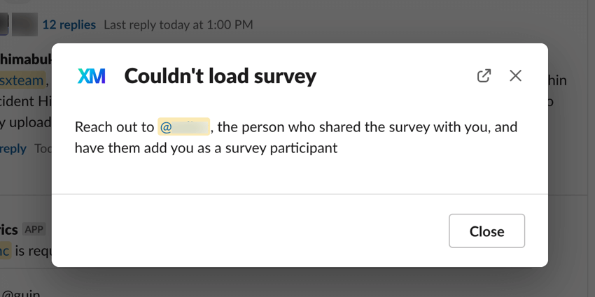This screenshot has height=297, width=595.
Task: Click the highlighted @mention in the dialog message
Action: tap(184, 127)
